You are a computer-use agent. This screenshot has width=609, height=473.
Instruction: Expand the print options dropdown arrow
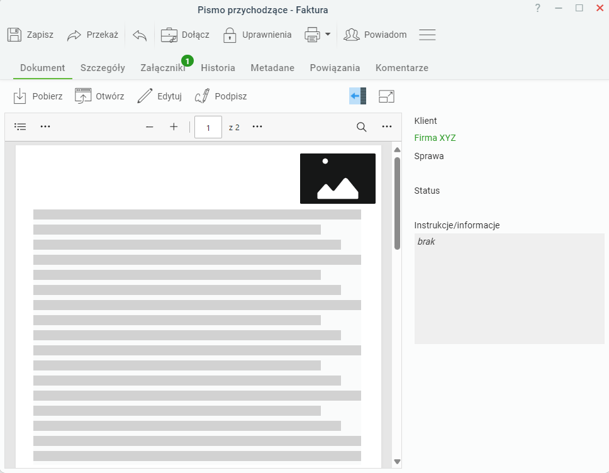pos(328,34)
